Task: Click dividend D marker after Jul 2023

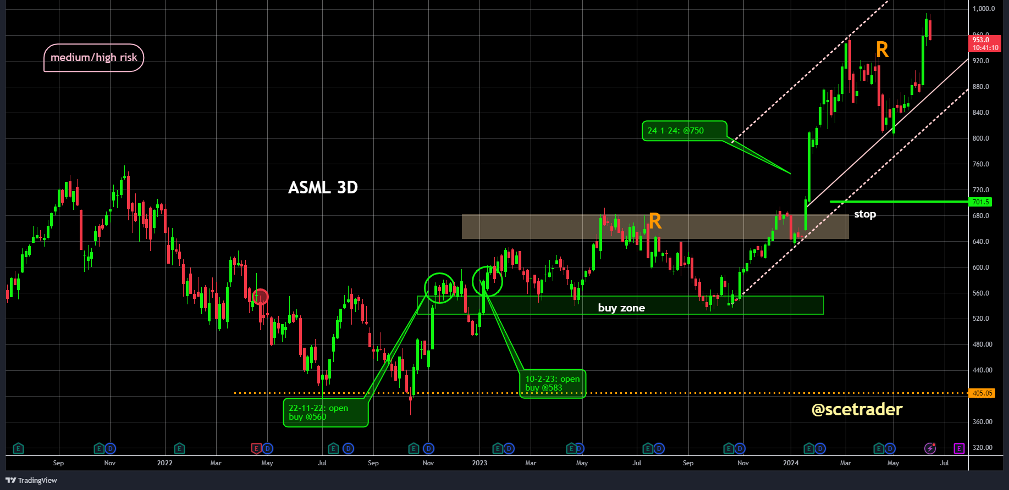Action: click(659, 449)
